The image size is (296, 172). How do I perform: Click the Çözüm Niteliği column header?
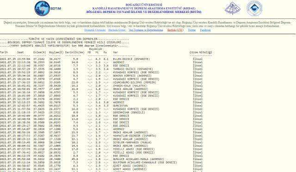[x=201, y=52]
